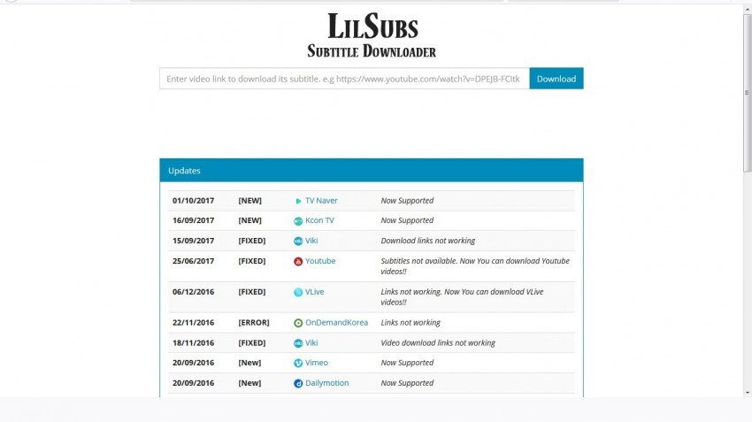
Task: Click the green OnDemandKorea icon
Action: [298, 323]
